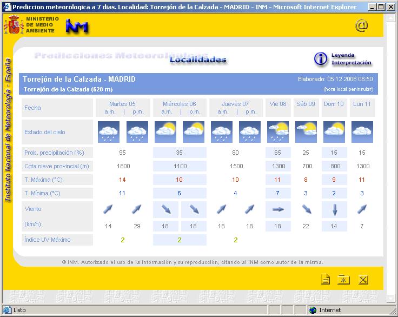This screenshot has width=398, height=317.
Task: Click Martes 05 a.m. rainy sky icon
Action: 109,131
